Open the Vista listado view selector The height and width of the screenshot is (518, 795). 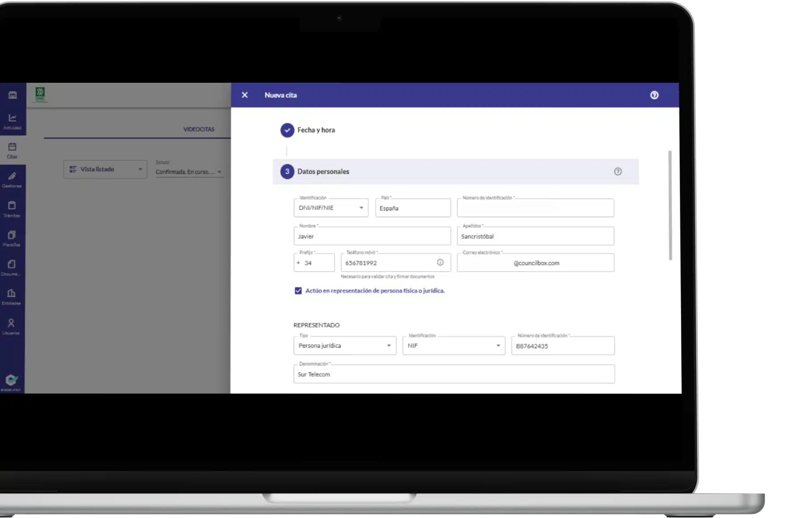coord(105,169)
